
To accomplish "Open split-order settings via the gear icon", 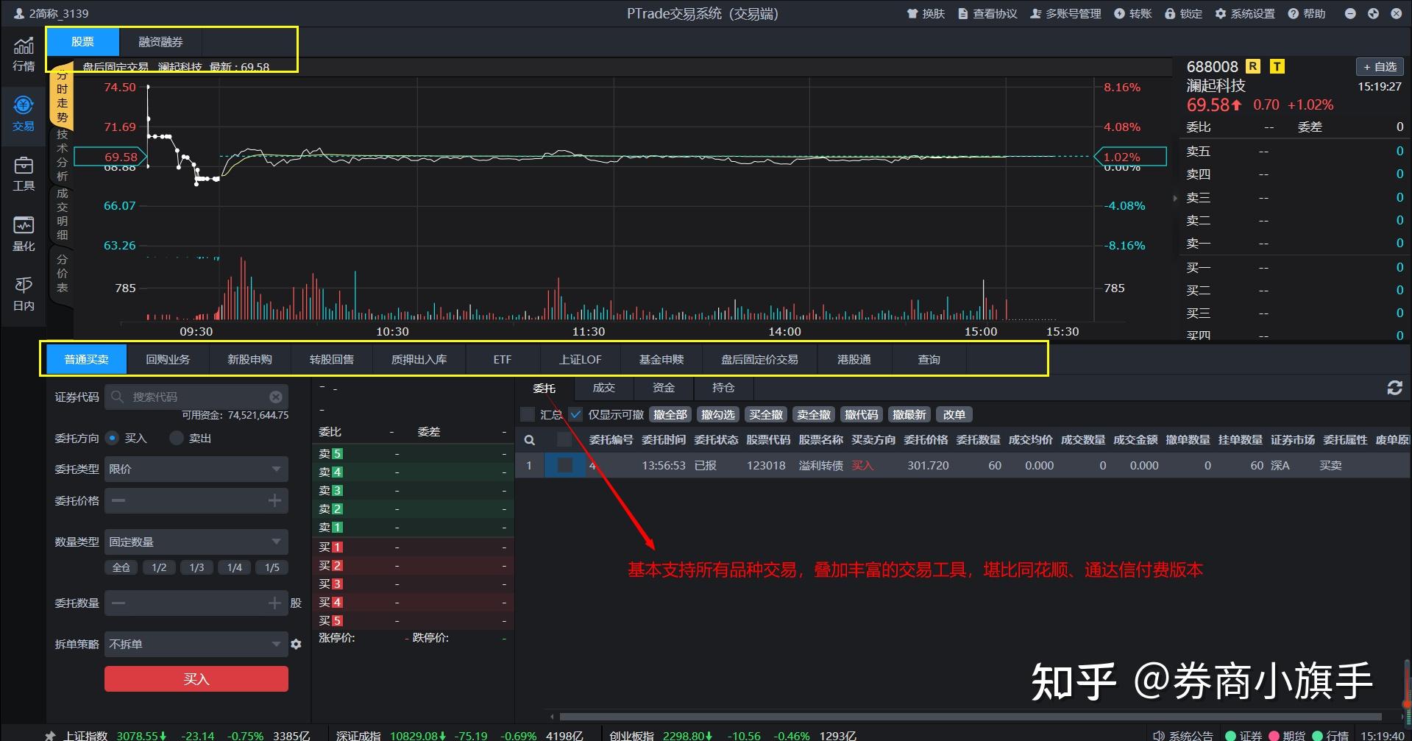I will coord(296,643).
